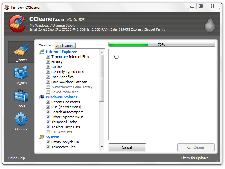Click the busy spinner in results pane

click(116, 57)
